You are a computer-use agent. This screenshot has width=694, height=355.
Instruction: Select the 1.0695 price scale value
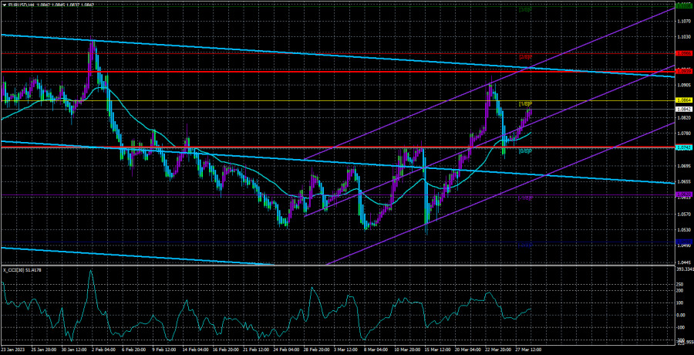tap(684, 166)
